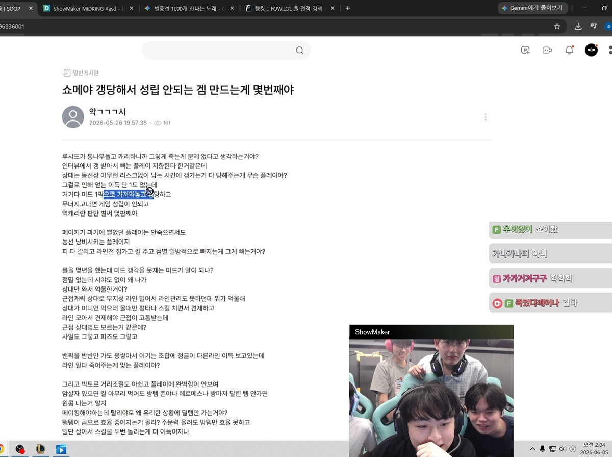
Task: Click the ShowMaker webcam overlay label
Action: point(372,332)
